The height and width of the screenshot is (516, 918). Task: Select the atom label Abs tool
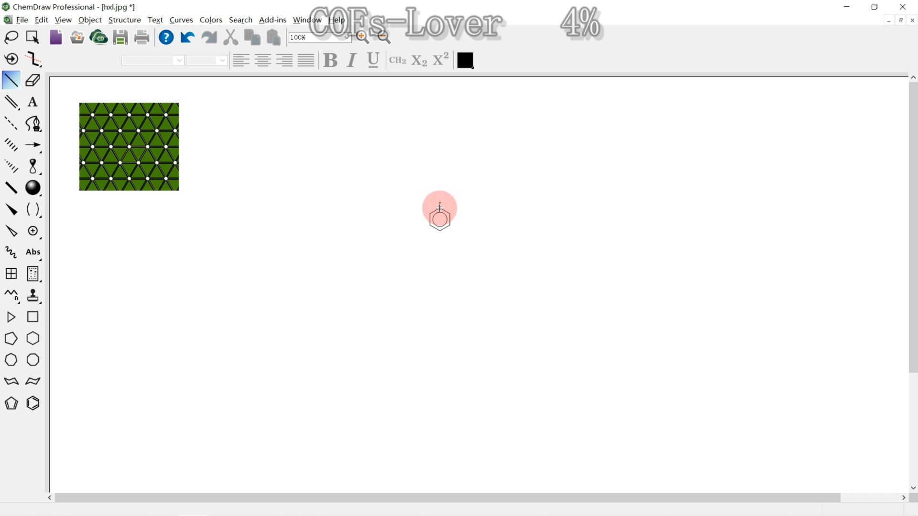point(33,251)
